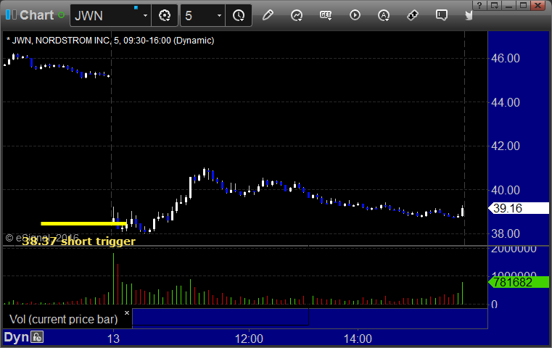The width and height of the screenshot is (552, 348).
Task: Click the blue indicator dot in symbol box
Action: coord(136,7)
